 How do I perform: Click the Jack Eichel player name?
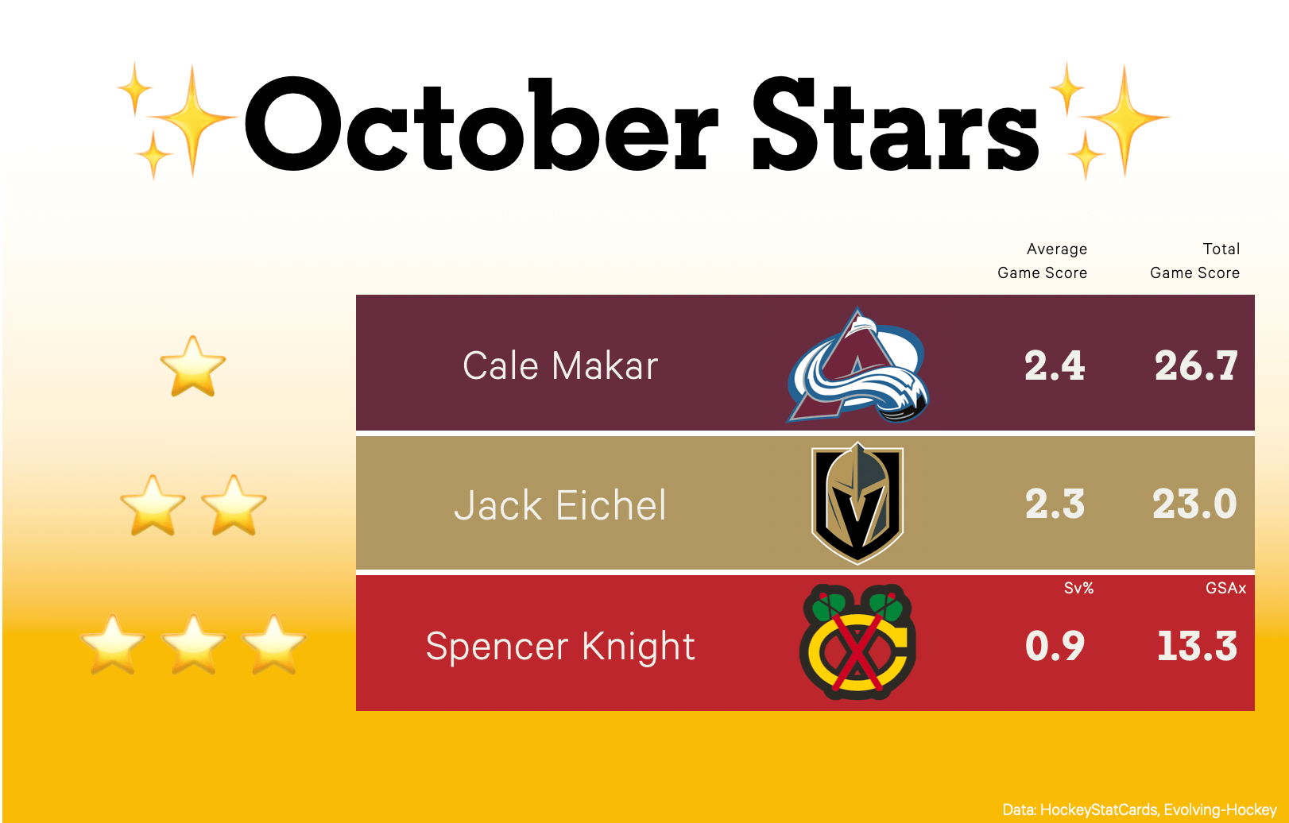pos(560,505)
